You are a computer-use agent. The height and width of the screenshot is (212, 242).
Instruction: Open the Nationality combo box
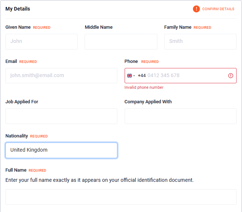pyautogui.click(x=61, y=150)
